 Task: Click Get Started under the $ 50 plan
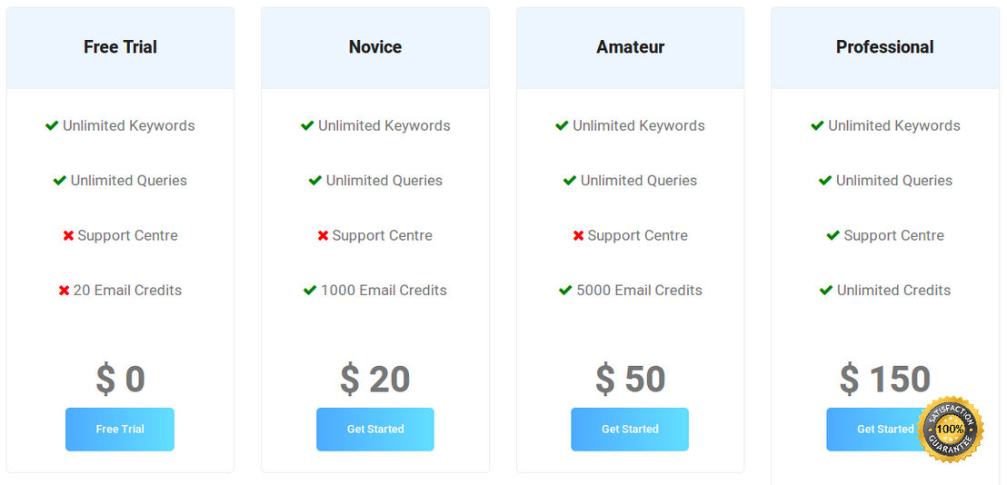tap(630, 430)
